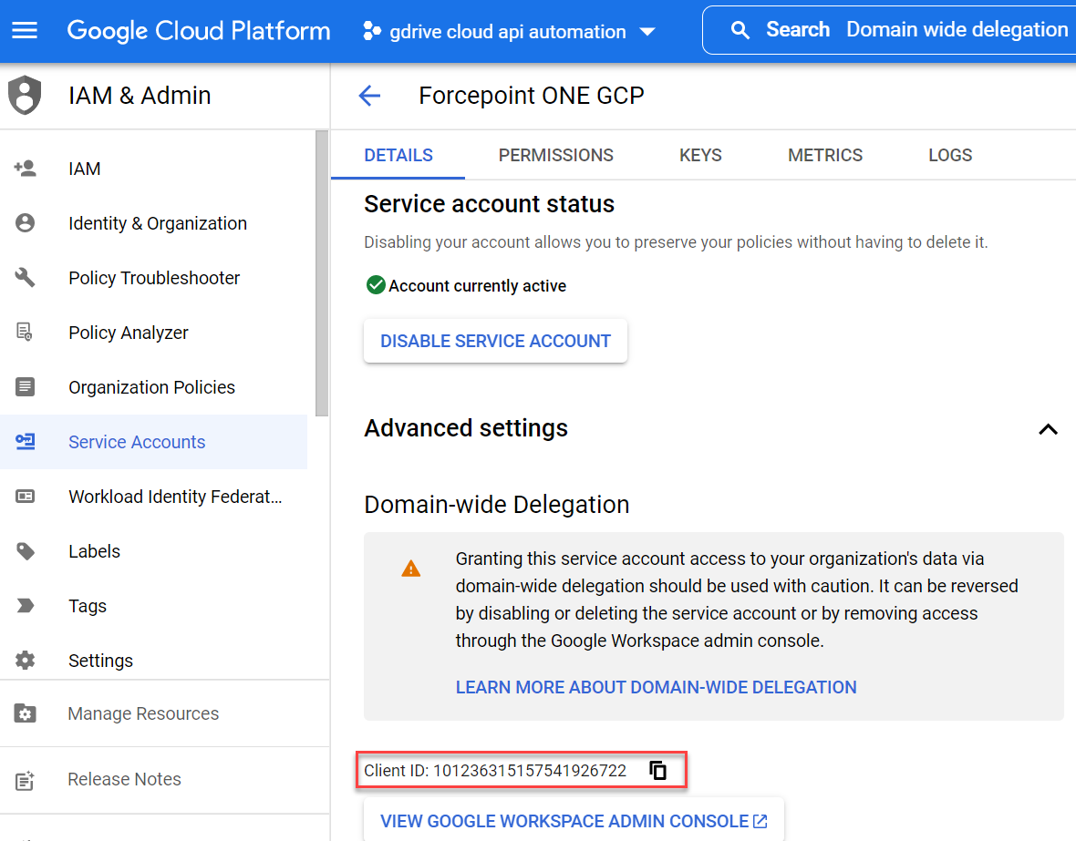Copy the Client ID using the copy icon
The image size is (1076, 841).
point(657,770)
